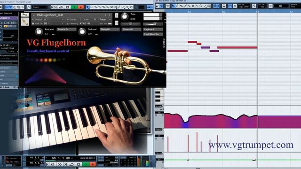301x169 pixels.
Task: Click red Record in the project top toolbar
Action: pos(81,7)
